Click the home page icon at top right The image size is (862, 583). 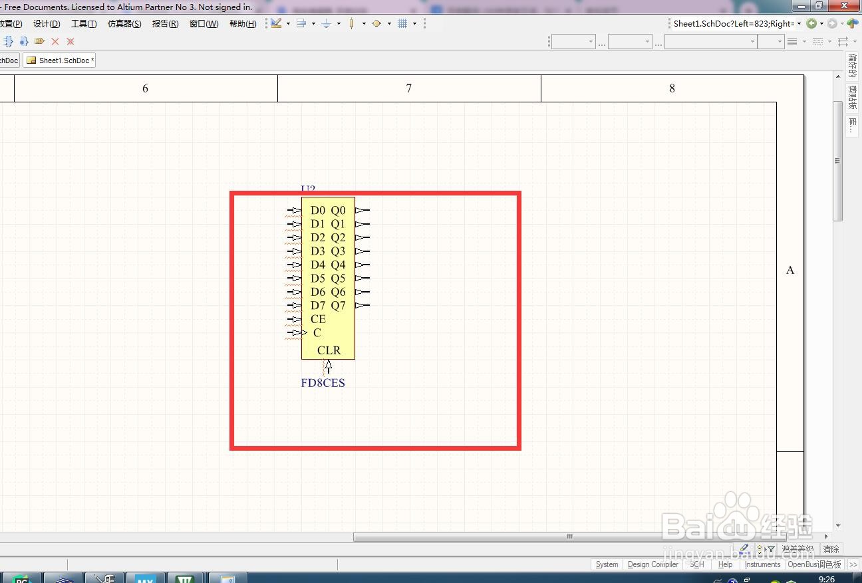(x=853, y=23)
